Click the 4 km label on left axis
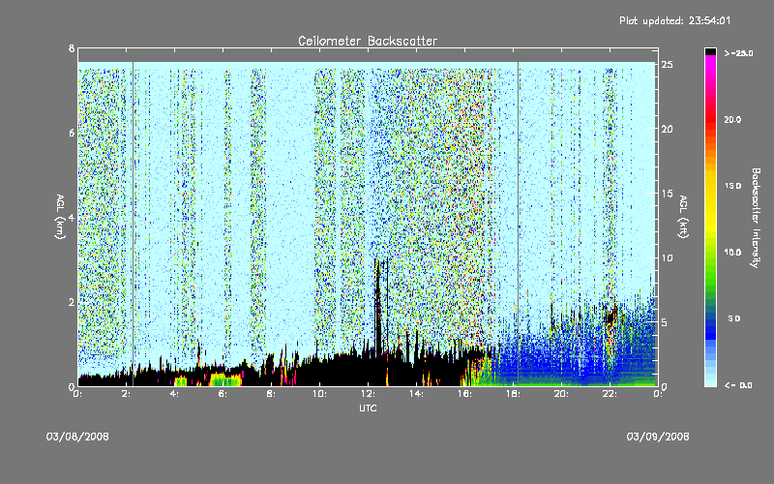The width and height of the screenshot is (774, 484). 72,217
